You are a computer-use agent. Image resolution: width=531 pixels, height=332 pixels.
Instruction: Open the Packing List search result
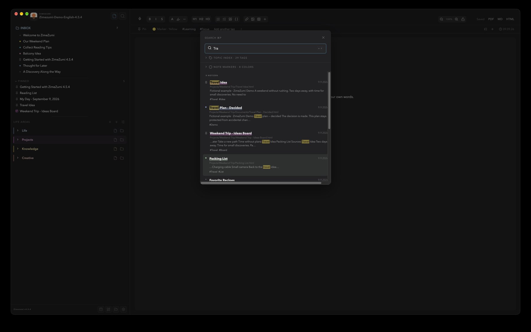(265, 165)
